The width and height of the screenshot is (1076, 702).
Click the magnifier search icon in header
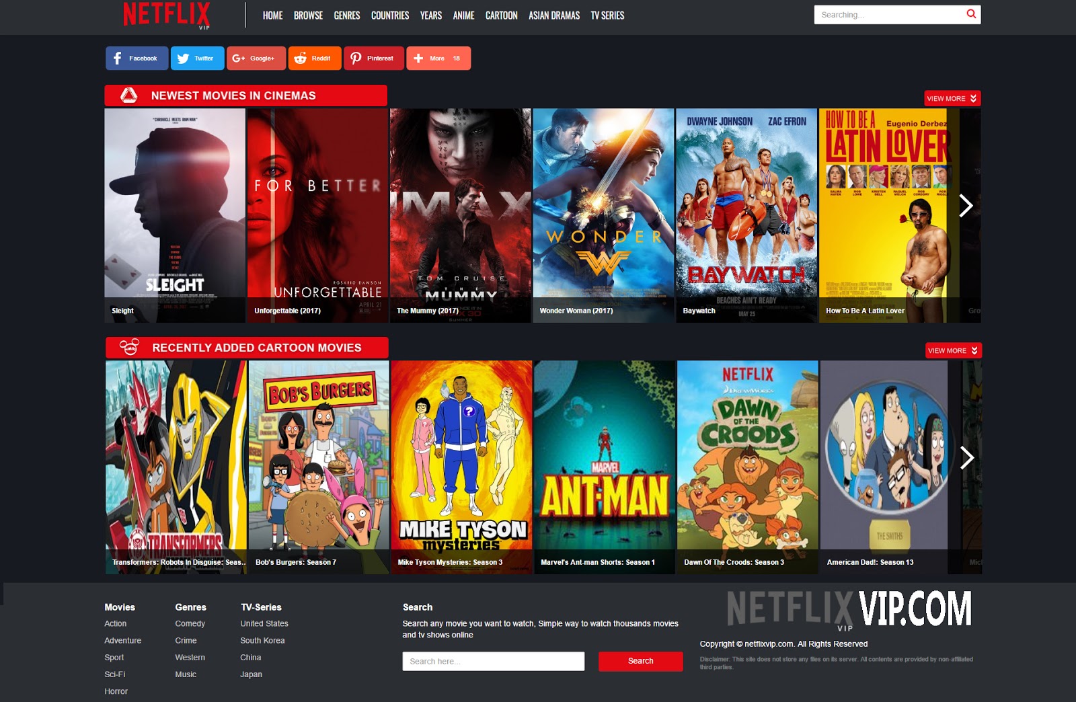click(x=971, y=14)
